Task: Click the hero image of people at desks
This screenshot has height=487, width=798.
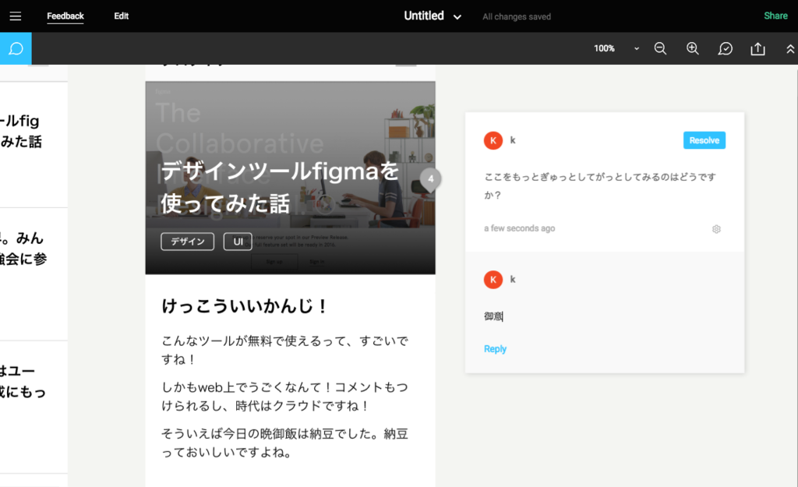Action: (290, 178)
